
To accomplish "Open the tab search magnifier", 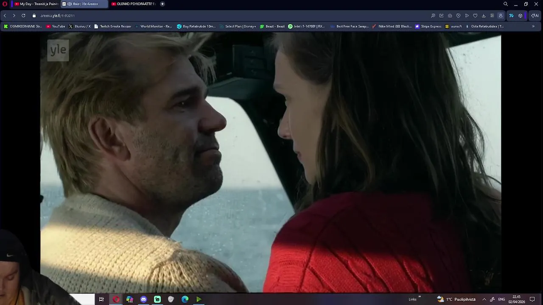I will (506, 4).
